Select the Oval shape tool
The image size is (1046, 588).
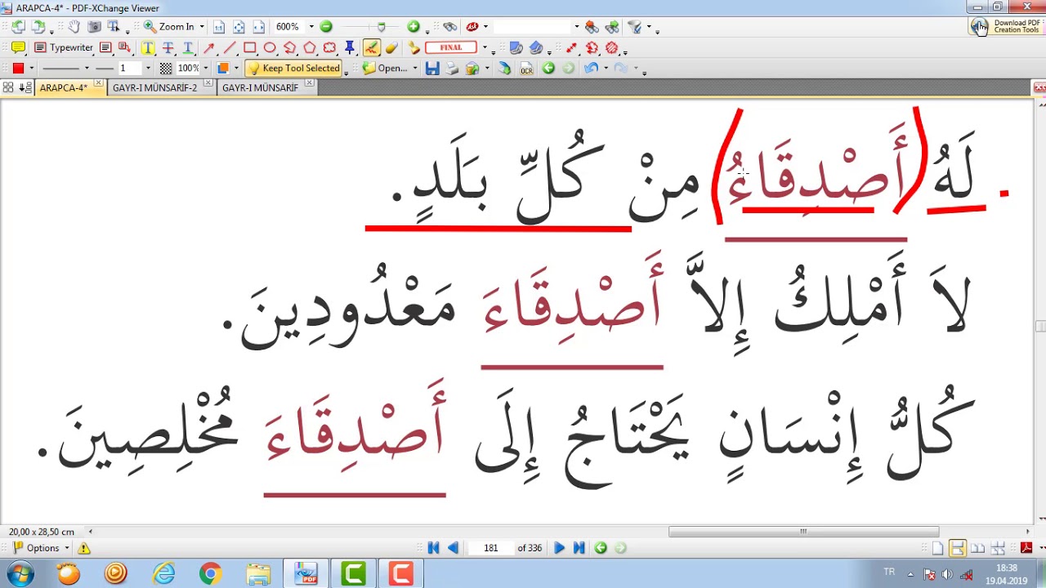coord(270,47)
